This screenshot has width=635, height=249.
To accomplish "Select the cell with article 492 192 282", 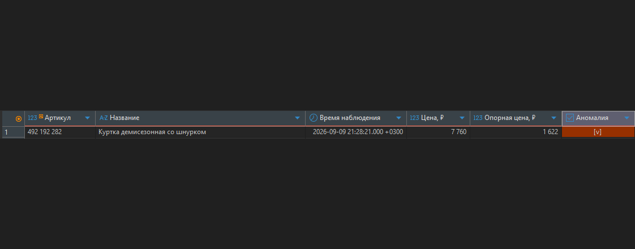I will pyautogui.click(x=60, y=132).
